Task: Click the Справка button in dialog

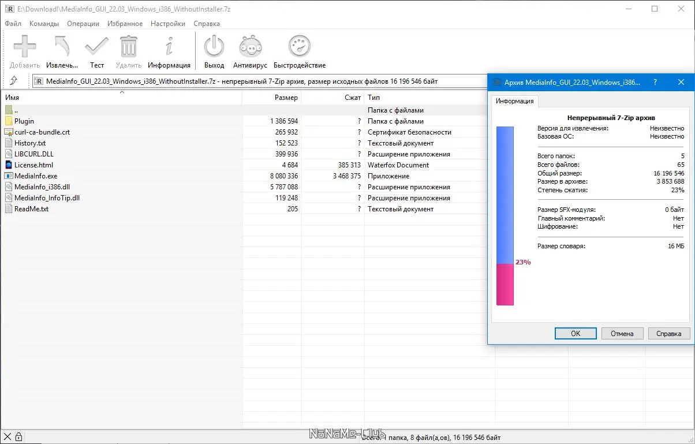Action: 669,334
